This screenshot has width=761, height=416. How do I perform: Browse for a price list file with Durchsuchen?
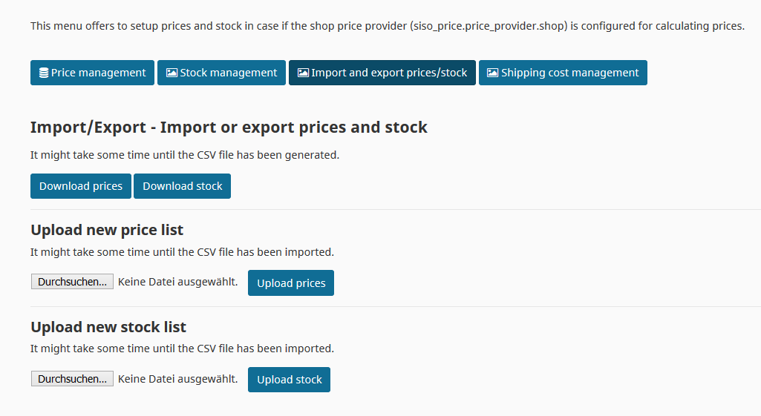[x=72, y=282]
